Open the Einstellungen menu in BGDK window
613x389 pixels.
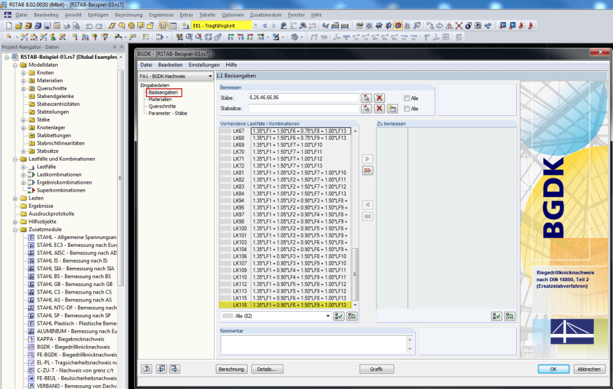point(204,65)
